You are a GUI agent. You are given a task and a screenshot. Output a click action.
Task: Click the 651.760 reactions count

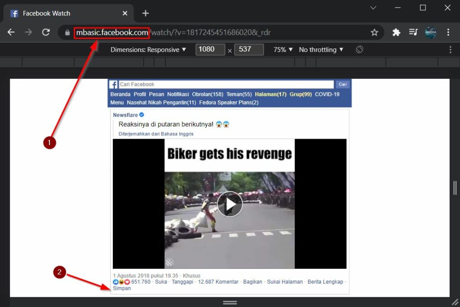tap(141, 282)
